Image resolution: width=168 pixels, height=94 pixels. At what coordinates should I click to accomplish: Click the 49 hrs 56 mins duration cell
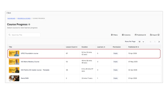click(87, 62)
